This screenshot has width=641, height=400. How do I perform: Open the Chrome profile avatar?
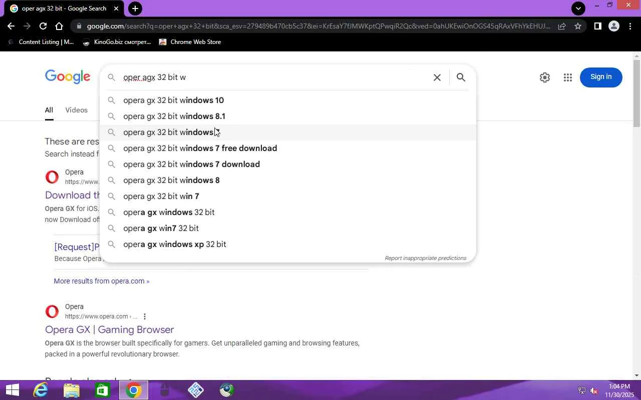(614, 26)
